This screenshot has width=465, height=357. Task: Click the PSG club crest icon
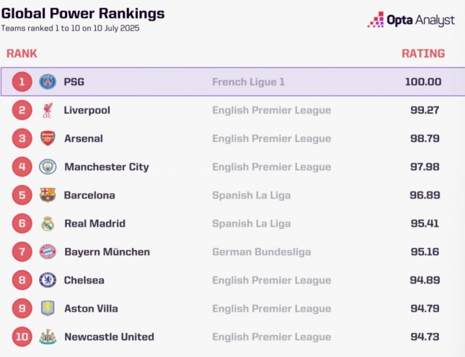(x=48, y=82)
